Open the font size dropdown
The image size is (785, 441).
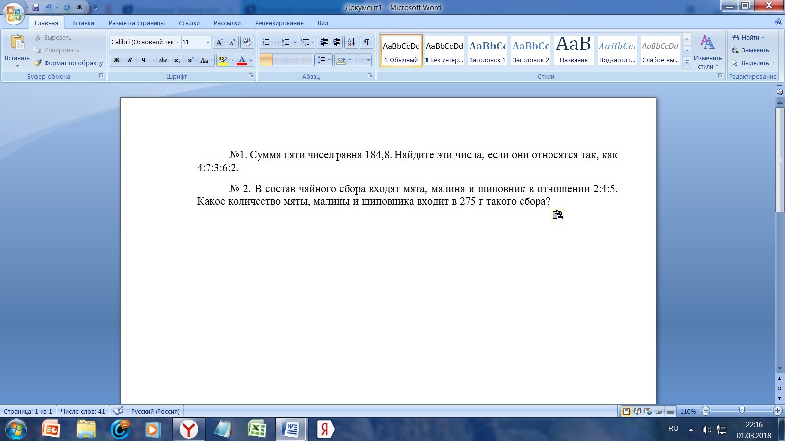pyautogui.click(x=208, y=42)
